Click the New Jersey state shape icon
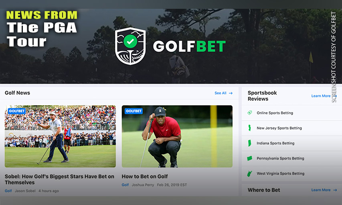342x205 pixels. click(x=249, y=128)
